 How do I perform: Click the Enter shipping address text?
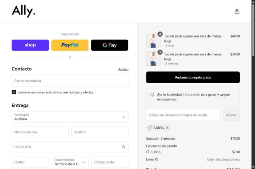click(x=223, y=159)
